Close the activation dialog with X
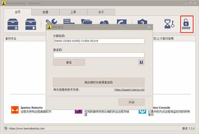Image resolution: width=199 pixels, height=134 pixels. tap(149, 27)
